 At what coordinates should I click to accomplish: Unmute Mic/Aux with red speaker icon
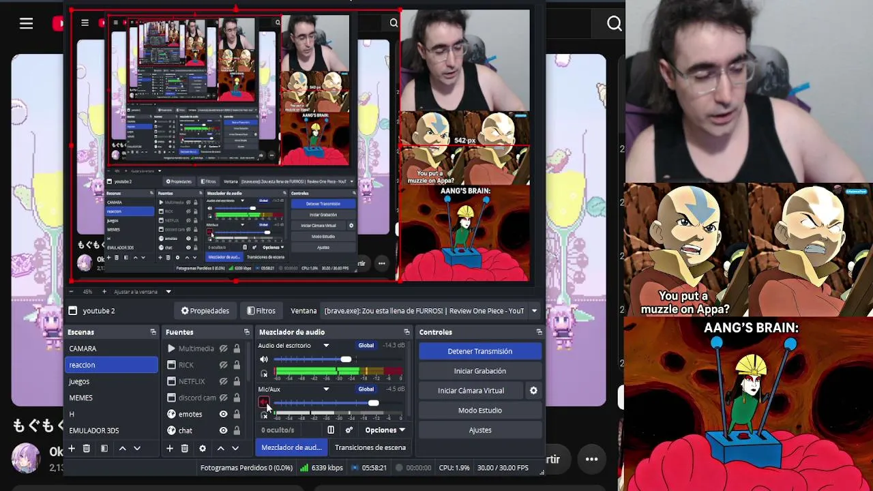264,402
